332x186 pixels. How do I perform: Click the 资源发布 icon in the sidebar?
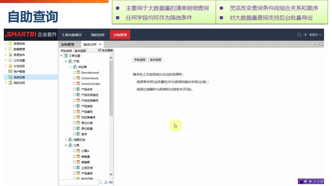(10, 55)
